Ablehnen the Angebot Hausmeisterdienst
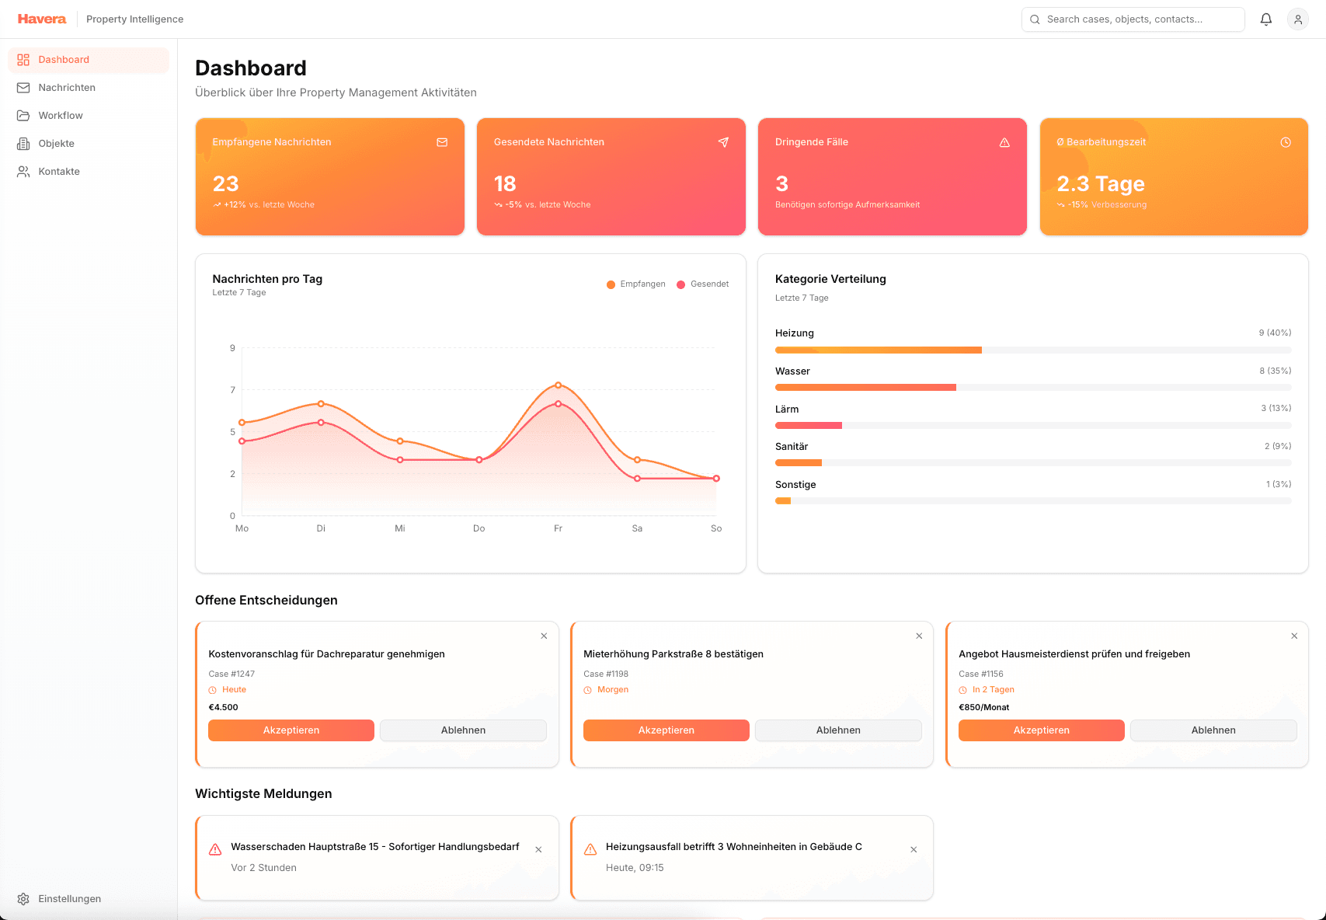Image resolution: width=1326 pixels, height=920 pixels. pos(1213,730)
